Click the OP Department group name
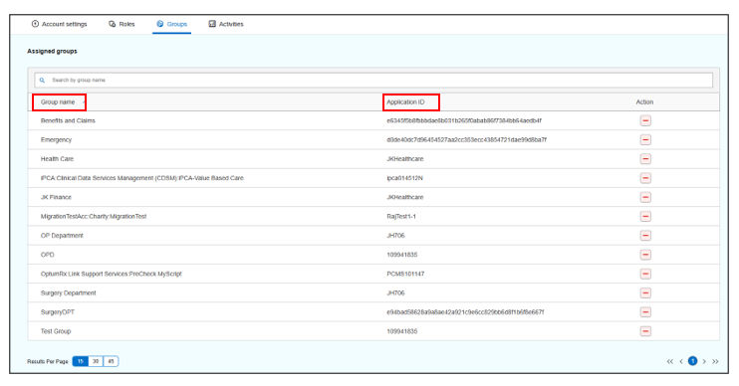 coord(62,236)
